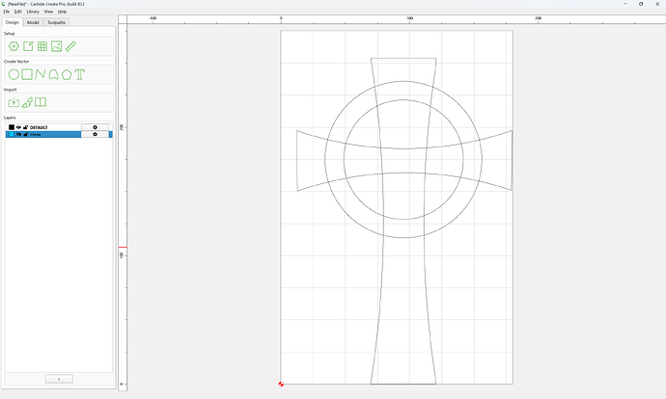666x399 pixels.
Task: Click the DEFAULT layer black color swatch
Action: pos(12,127)
